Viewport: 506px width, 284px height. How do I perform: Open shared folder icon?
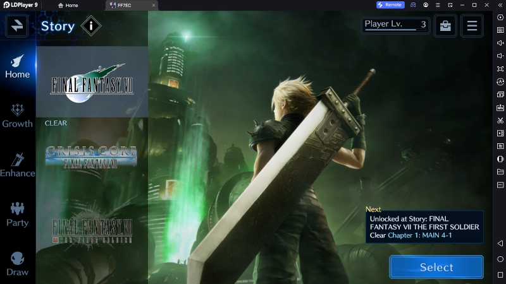click(x=500, y=172)
